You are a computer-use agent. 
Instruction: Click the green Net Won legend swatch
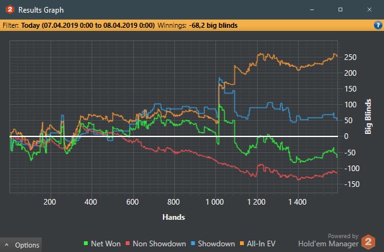coord(86,243)
